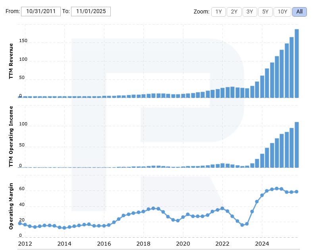
Task: Click the 2020 year label on the time axis
Action: coord(183,243)
